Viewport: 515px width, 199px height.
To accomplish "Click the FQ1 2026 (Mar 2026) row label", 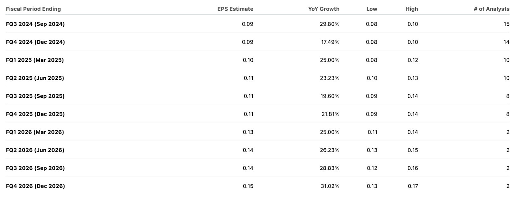I will [35, 132].
